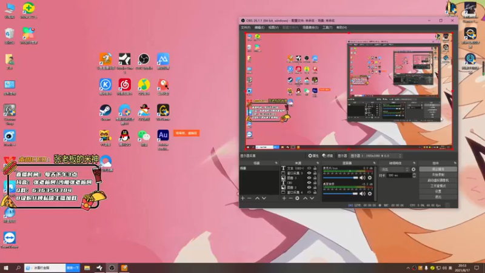Open the QQ Music desktop icon
The height and width of the screenshot is (273, 485).
(144, 87)
